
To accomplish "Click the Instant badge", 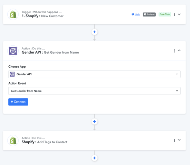I will (x=149, y=14).
